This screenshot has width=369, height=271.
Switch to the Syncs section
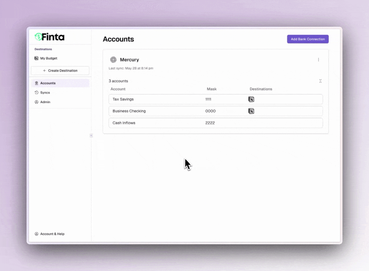[45, 92]
